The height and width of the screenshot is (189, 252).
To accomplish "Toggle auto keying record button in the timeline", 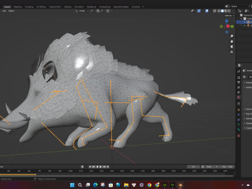I will click(82, 167).
